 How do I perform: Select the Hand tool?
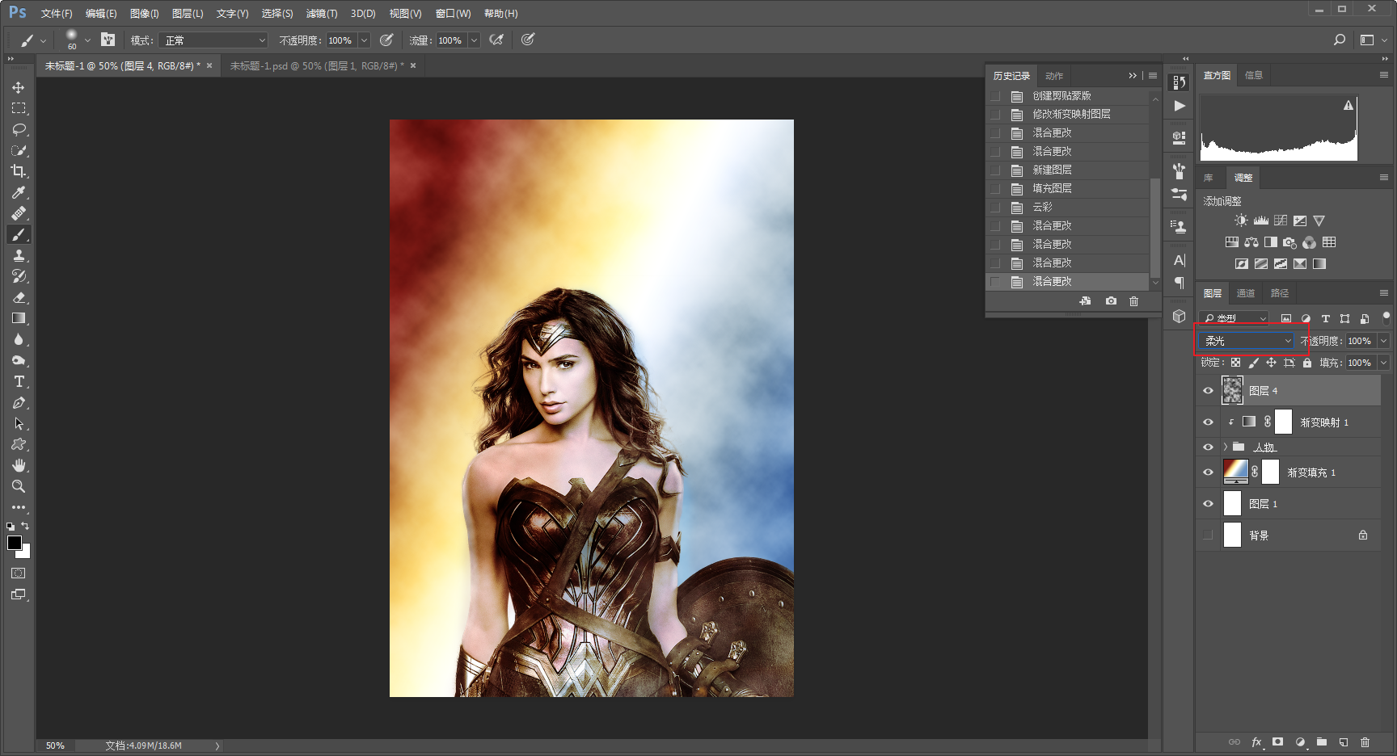19,465
